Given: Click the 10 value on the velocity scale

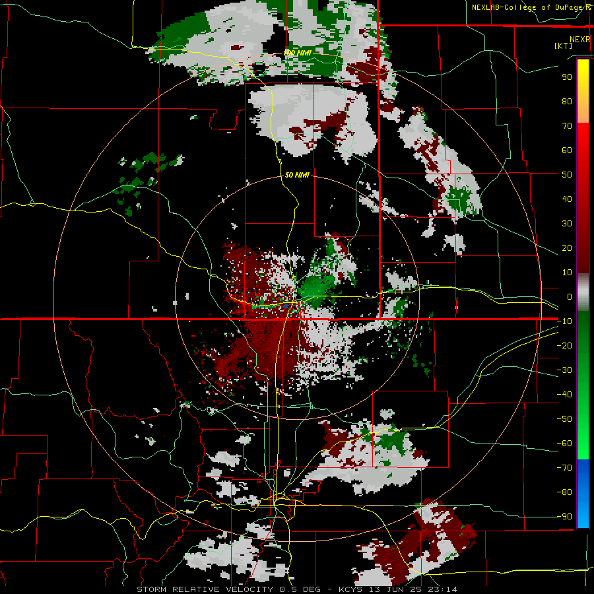Looking at the screenshot, I should [567, 273].
